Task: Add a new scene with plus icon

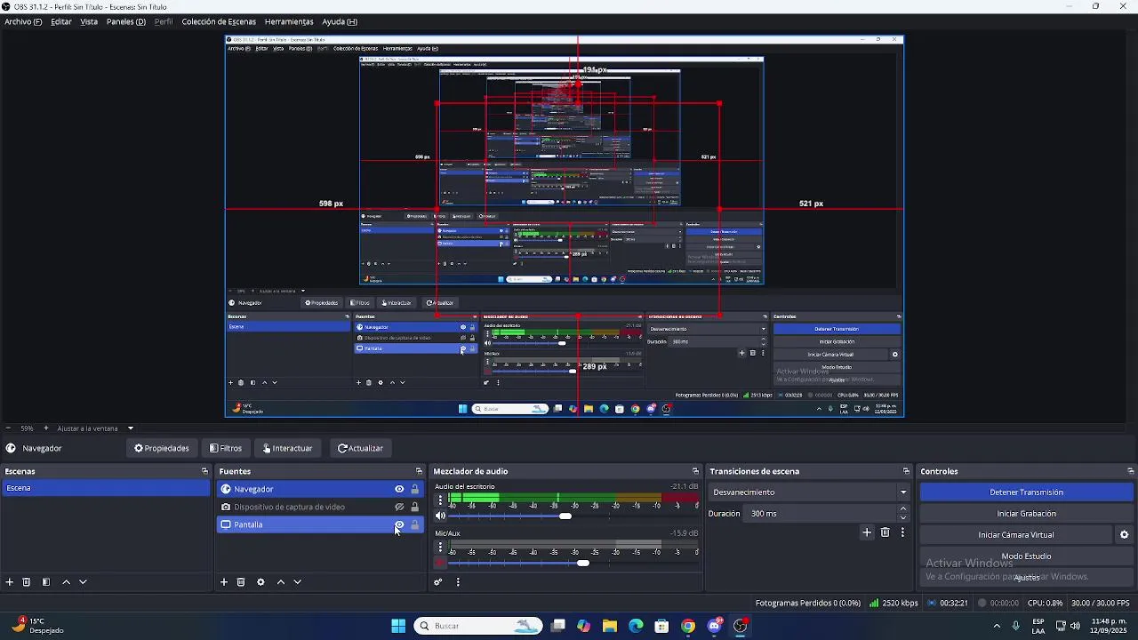Action: pyautogui.click(x=10, y=582)
